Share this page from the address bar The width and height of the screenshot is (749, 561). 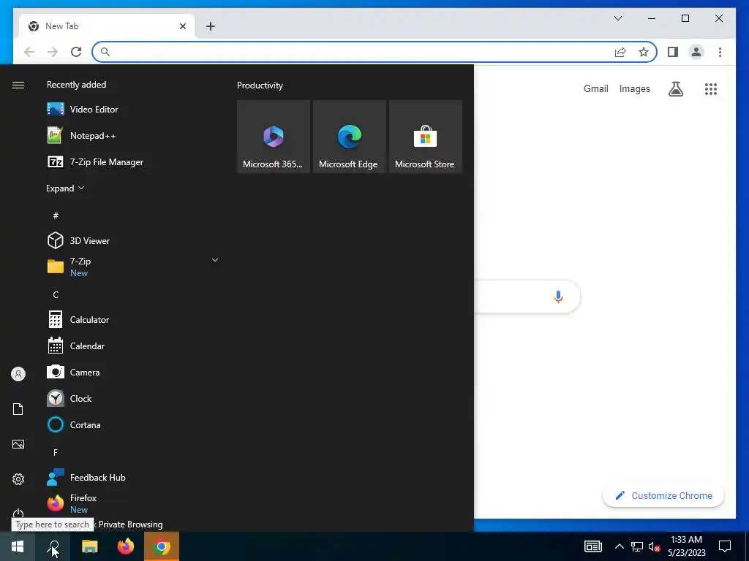620,52
